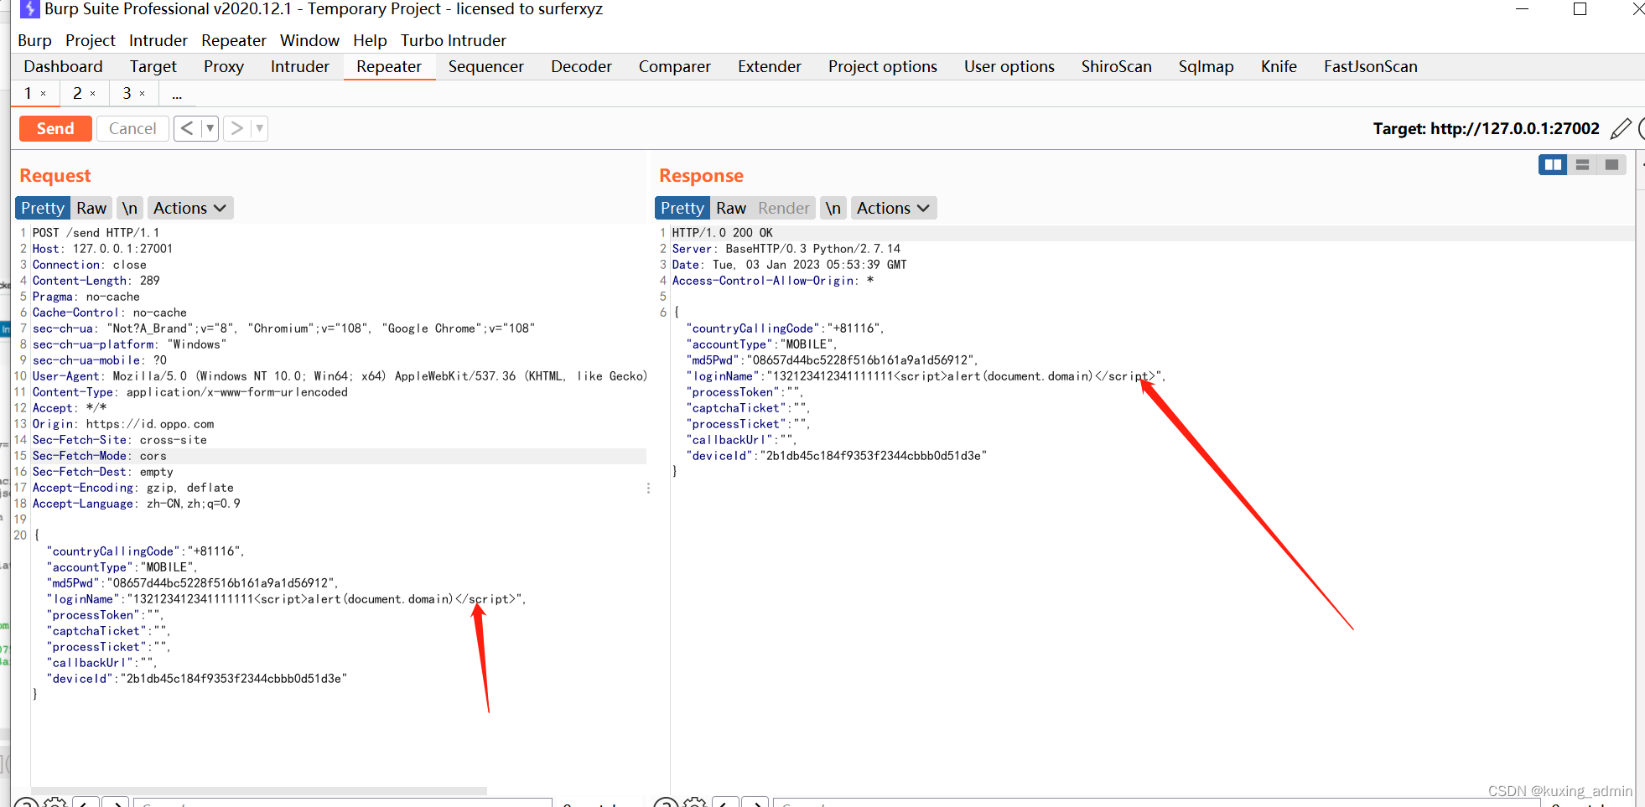Image resolution: width=1645 pixels, height=807 pixels.
Task: Click the loginName line in response body
Action: (926, 376)
